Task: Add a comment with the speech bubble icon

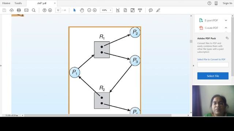Action: pyautogui.click(x=151, y=10)
